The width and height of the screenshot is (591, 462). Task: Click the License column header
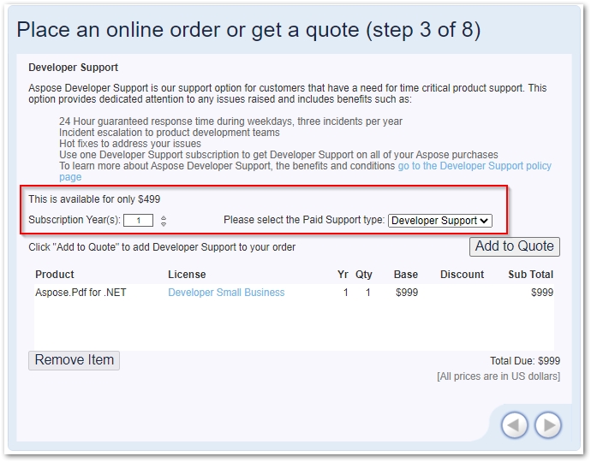(x=187, y=275)
